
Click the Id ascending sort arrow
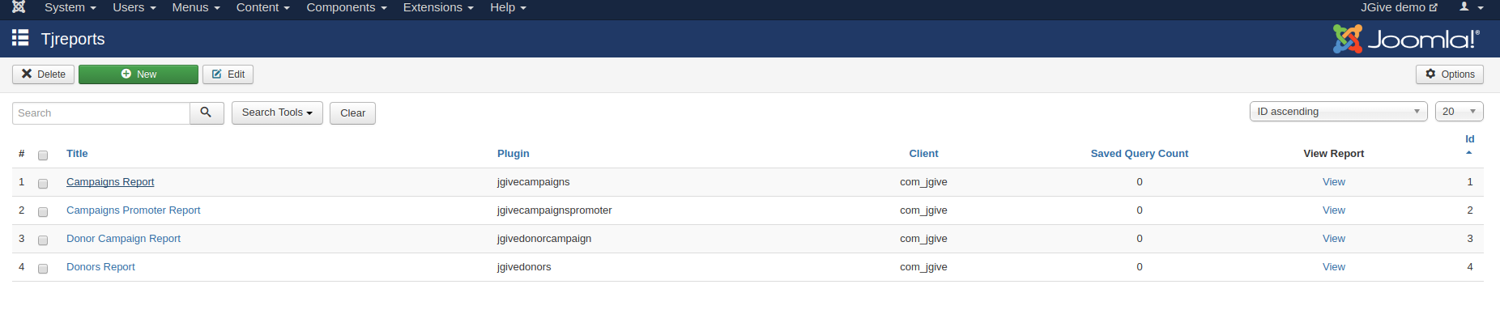[x=1469, y=152]
